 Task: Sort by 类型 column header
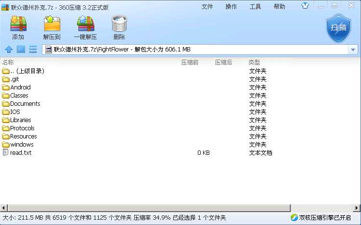tap(254, 62)
